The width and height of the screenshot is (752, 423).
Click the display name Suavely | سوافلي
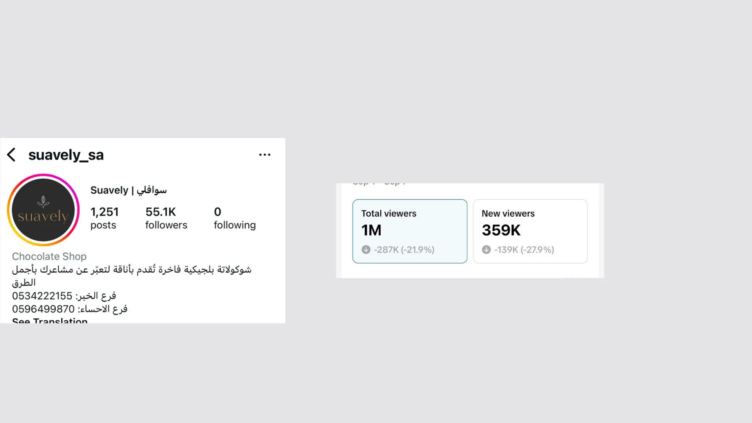(128, 190)
